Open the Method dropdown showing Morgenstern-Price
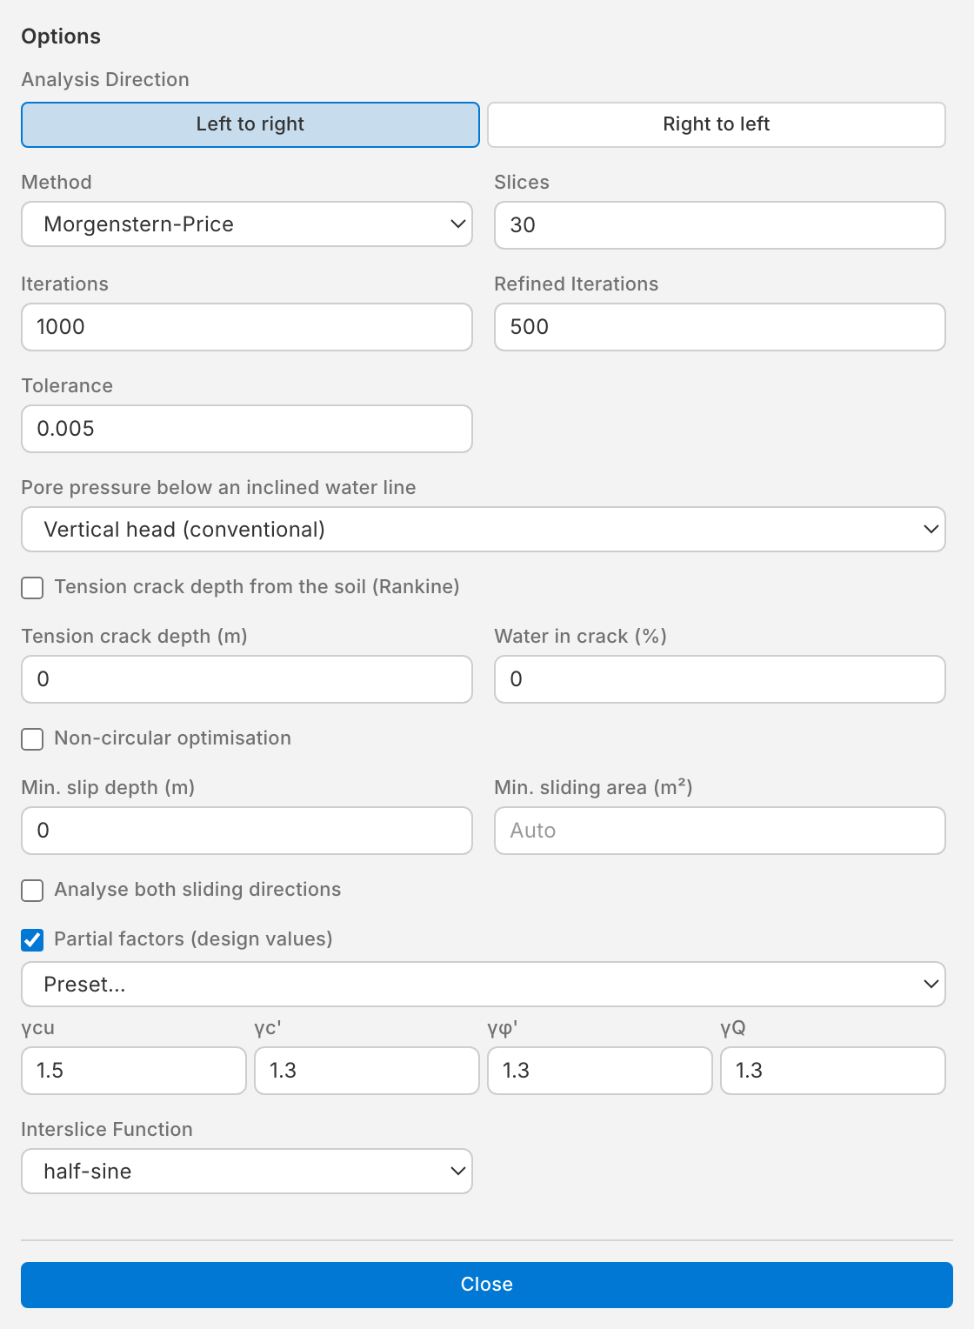This screenshot has width=974, height=1329. click(247, 224)
